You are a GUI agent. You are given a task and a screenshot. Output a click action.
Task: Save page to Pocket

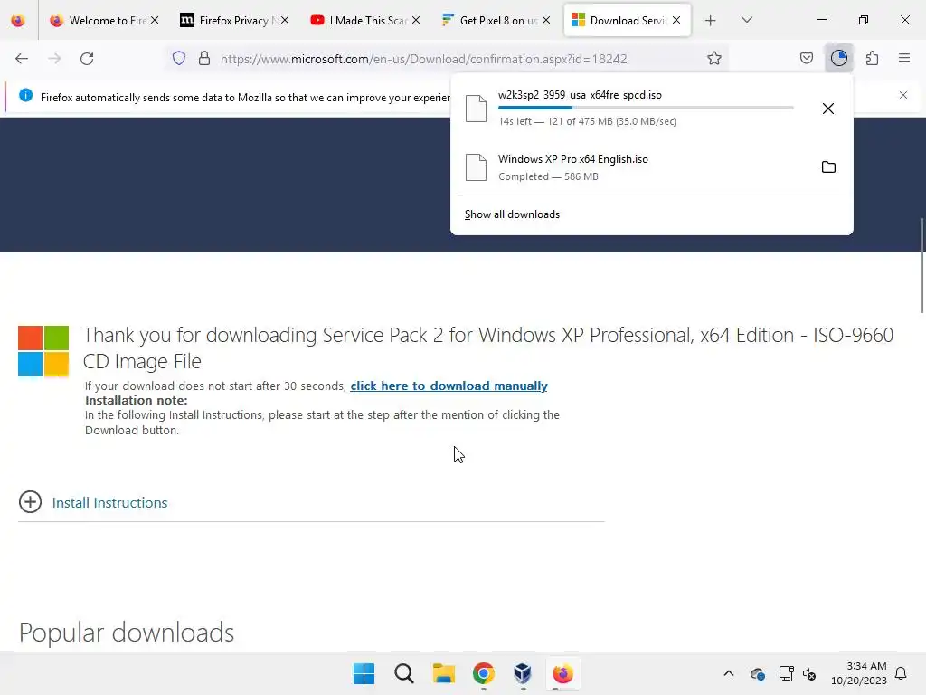[806, 59]
